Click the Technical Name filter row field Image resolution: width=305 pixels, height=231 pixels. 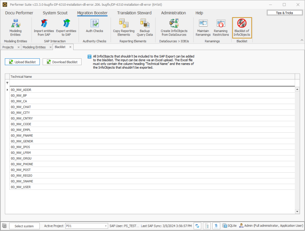click(x=152, y=83)
